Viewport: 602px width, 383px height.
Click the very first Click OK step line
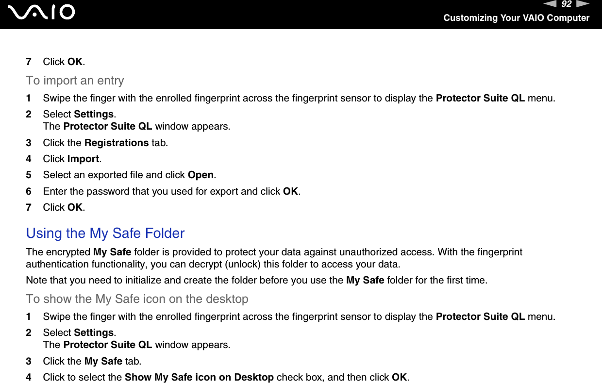coord(64,62)
